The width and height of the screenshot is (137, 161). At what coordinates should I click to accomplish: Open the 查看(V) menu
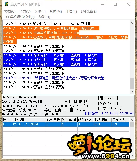25,12
